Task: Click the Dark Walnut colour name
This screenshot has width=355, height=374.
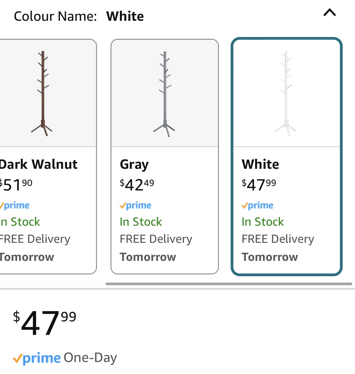Action: pyautogui.click(x=39, y=164)
